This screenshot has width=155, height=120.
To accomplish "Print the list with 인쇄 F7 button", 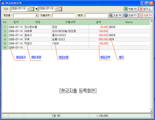I will (131, 15).
